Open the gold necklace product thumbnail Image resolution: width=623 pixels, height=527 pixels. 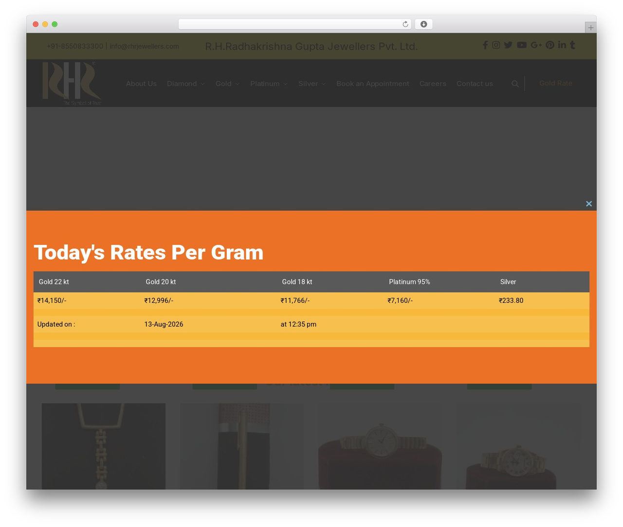[104, 446]
